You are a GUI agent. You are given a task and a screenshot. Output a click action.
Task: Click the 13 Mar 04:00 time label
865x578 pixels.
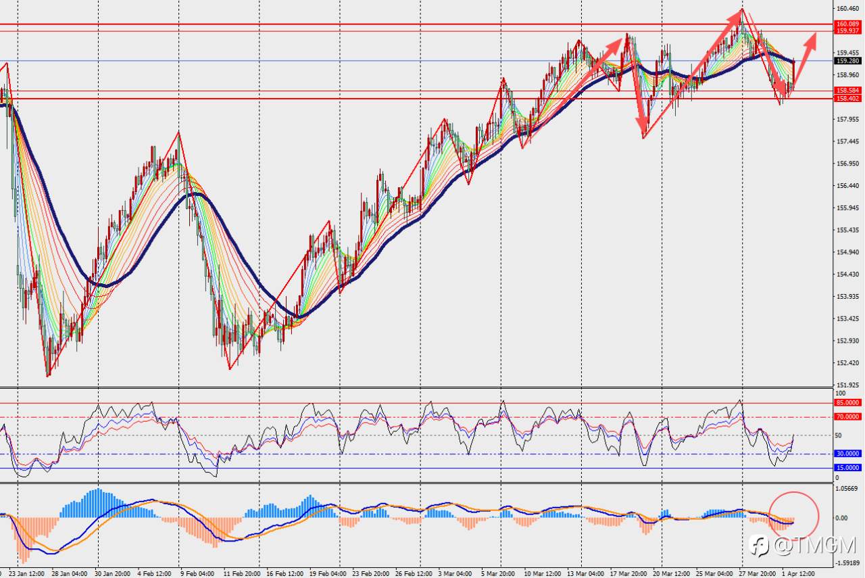click(x=585, y=573)
